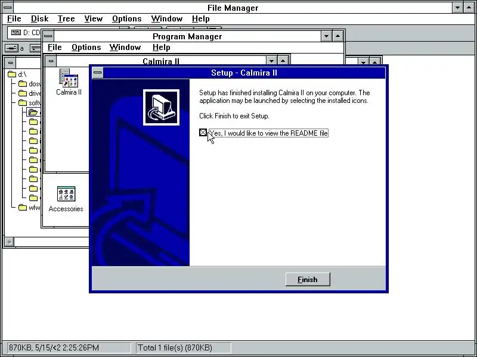Uncheck the view README file checkbox
This screenshot has width=477, height=357.
point(203,133)
